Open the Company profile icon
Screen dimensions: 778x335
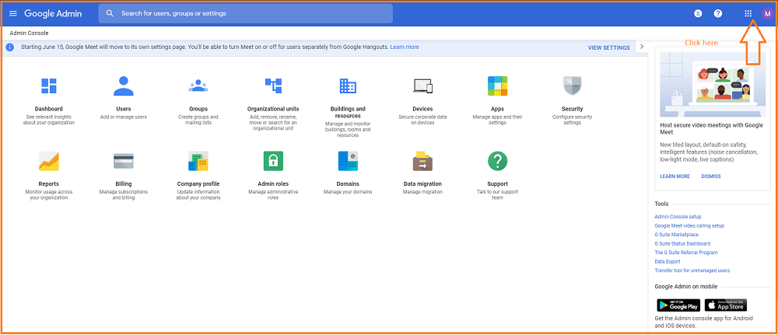click(x=198, y=161)
